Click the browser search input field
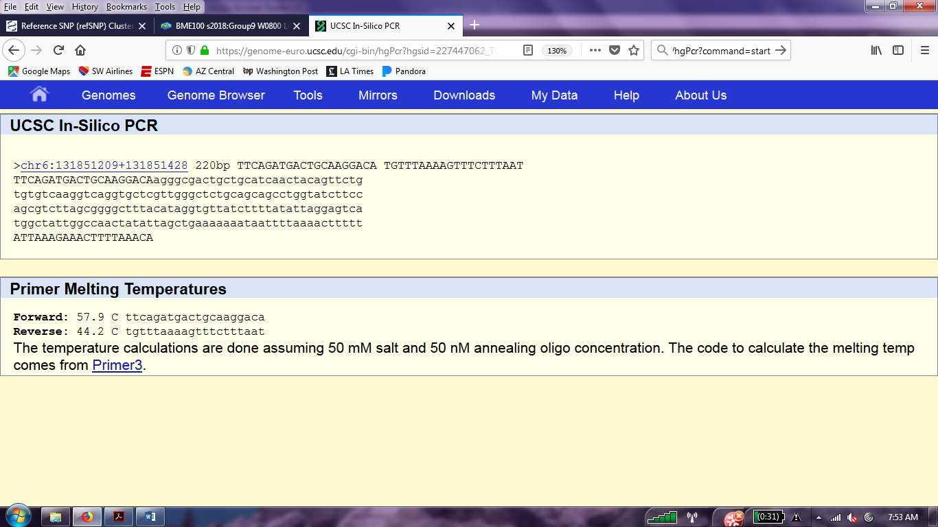938x527 pixels. 718,50
